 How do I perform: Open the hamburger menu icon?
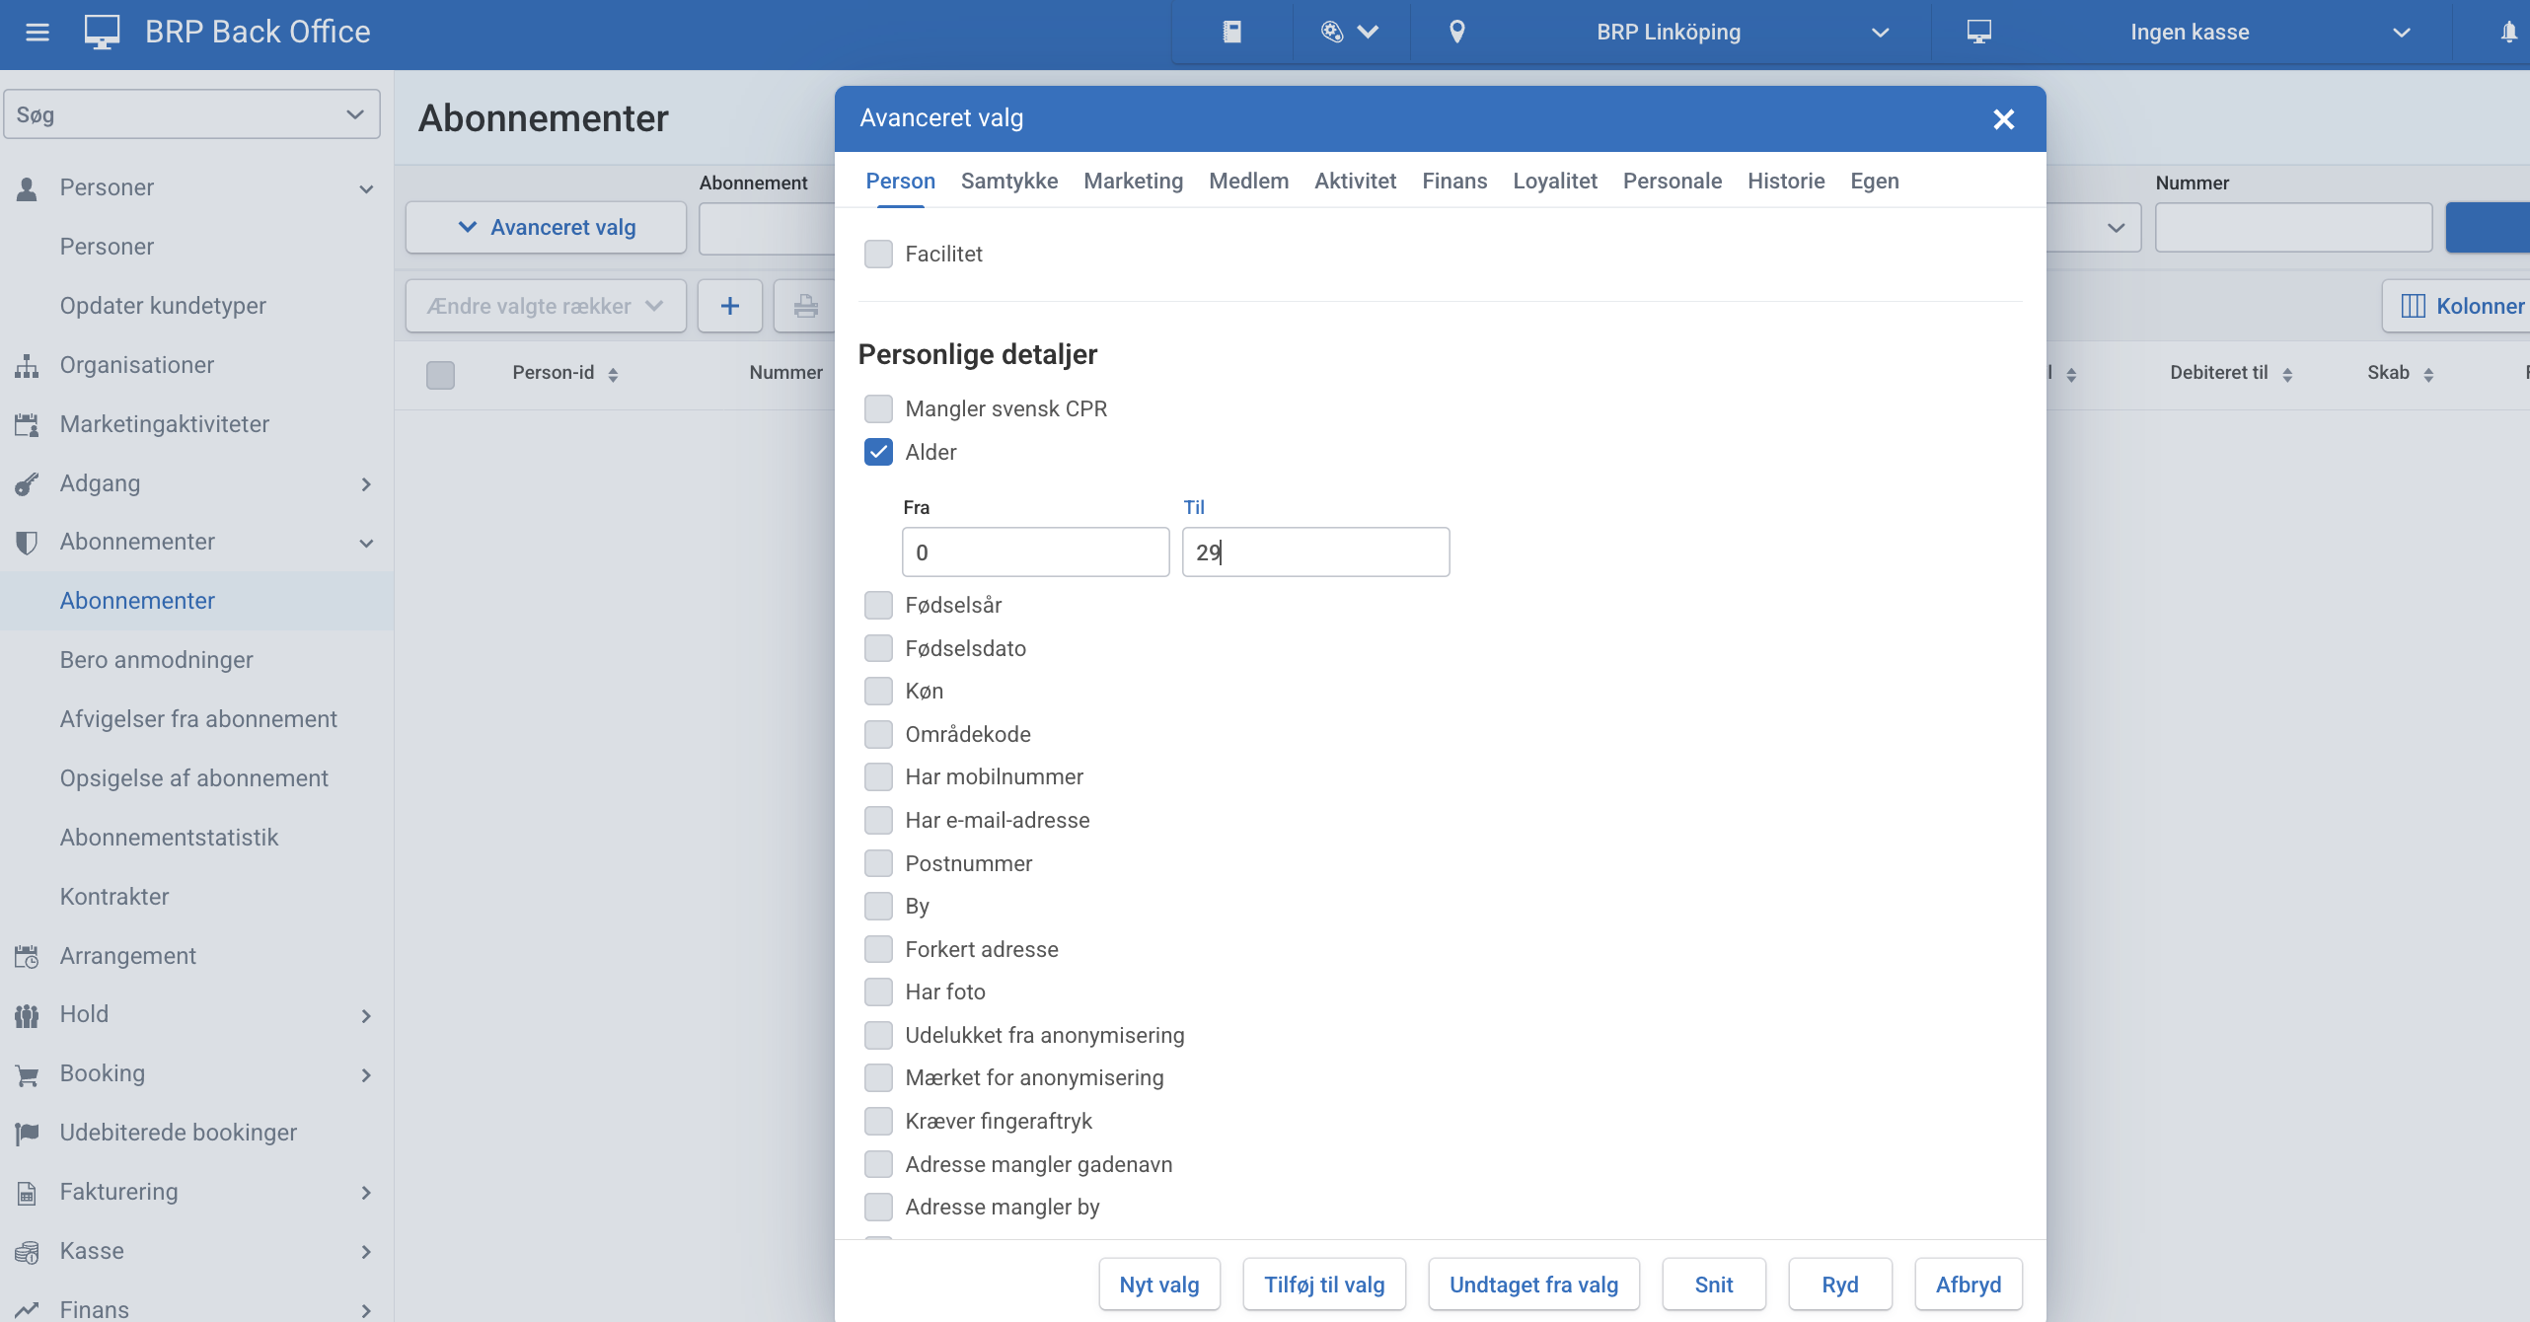(37, 33)
